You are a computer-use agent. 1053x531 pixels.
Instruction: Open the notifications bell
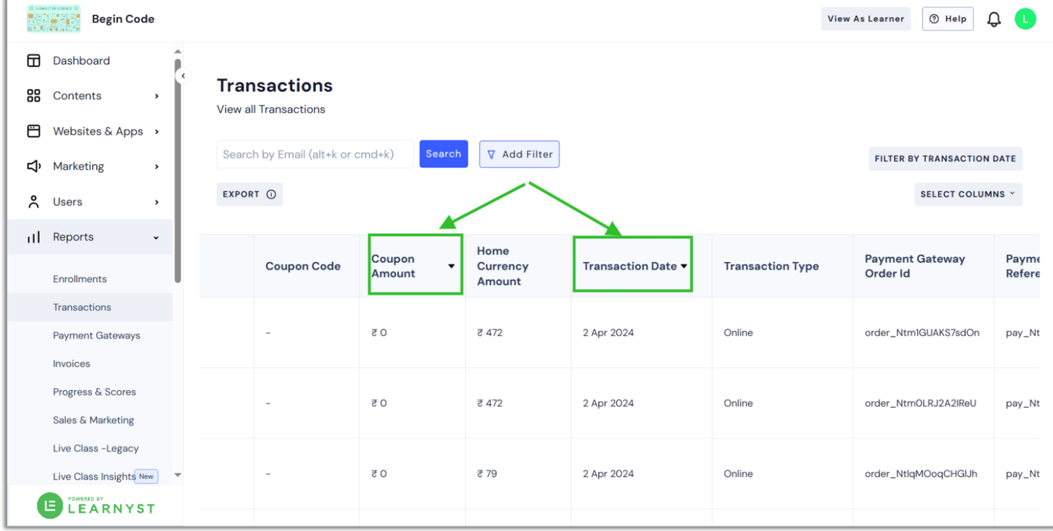pos(994,18)
